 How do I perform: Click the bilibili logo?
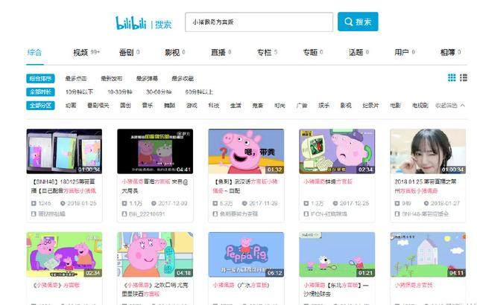click(133, 22)
